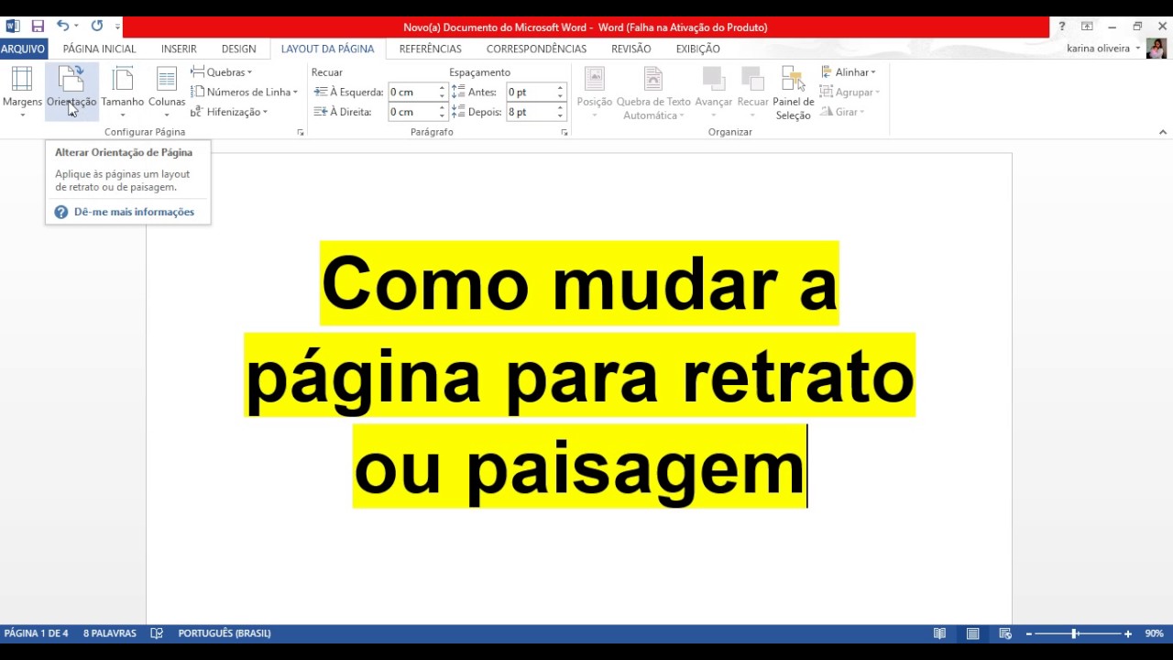Open Painel de Seleção pane

[x=794, y=92]
